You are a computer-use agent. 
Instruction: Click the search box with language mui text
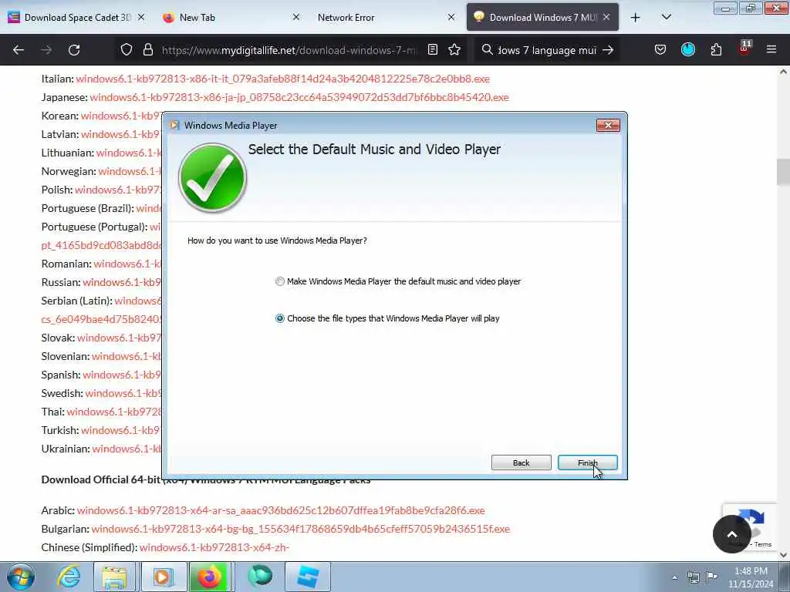[547, 50]
